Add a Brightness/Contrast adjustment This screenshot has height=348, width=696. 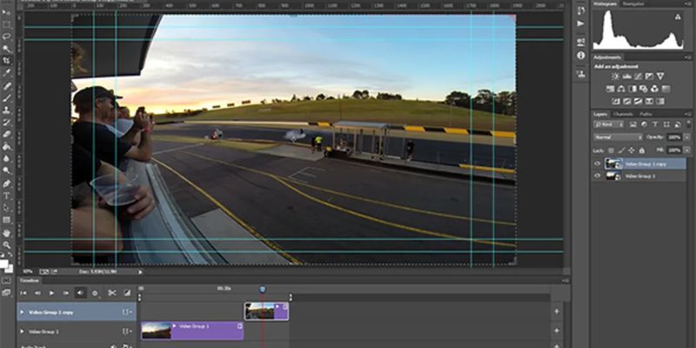point(615,77)
